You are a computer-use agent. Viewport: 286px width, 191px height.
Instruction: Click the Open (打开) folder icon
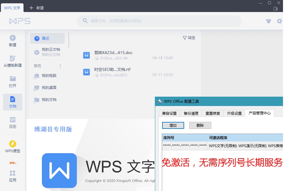[x=13, y=78]
